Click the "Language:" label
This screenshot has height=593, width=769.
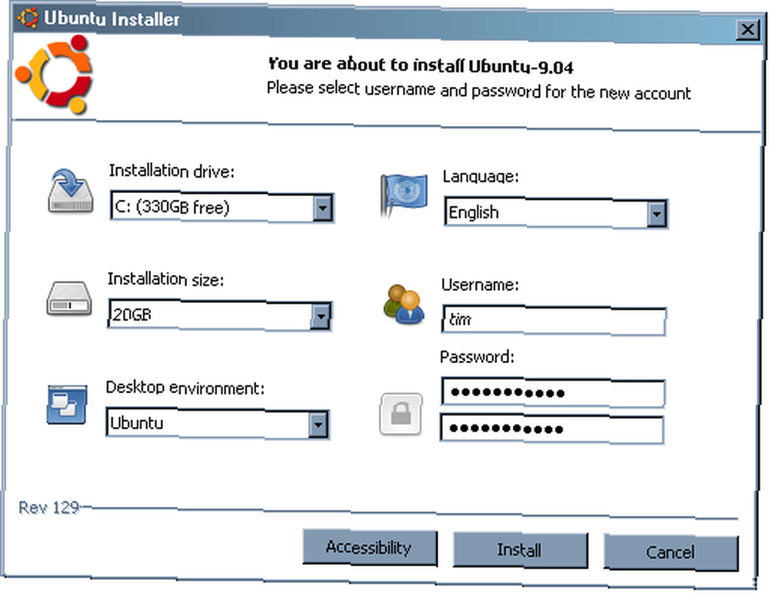[481, 176]
